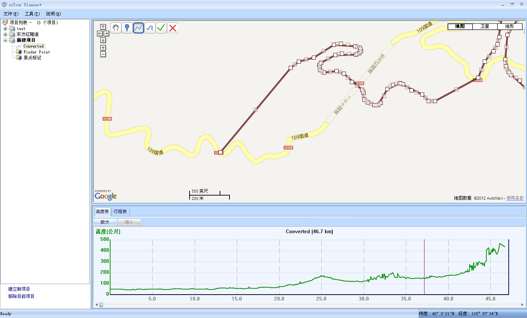The height and width of the screenshot is (318, 527).
Task: Switch map to 卫星 satellite view
Action: [485, 26]
